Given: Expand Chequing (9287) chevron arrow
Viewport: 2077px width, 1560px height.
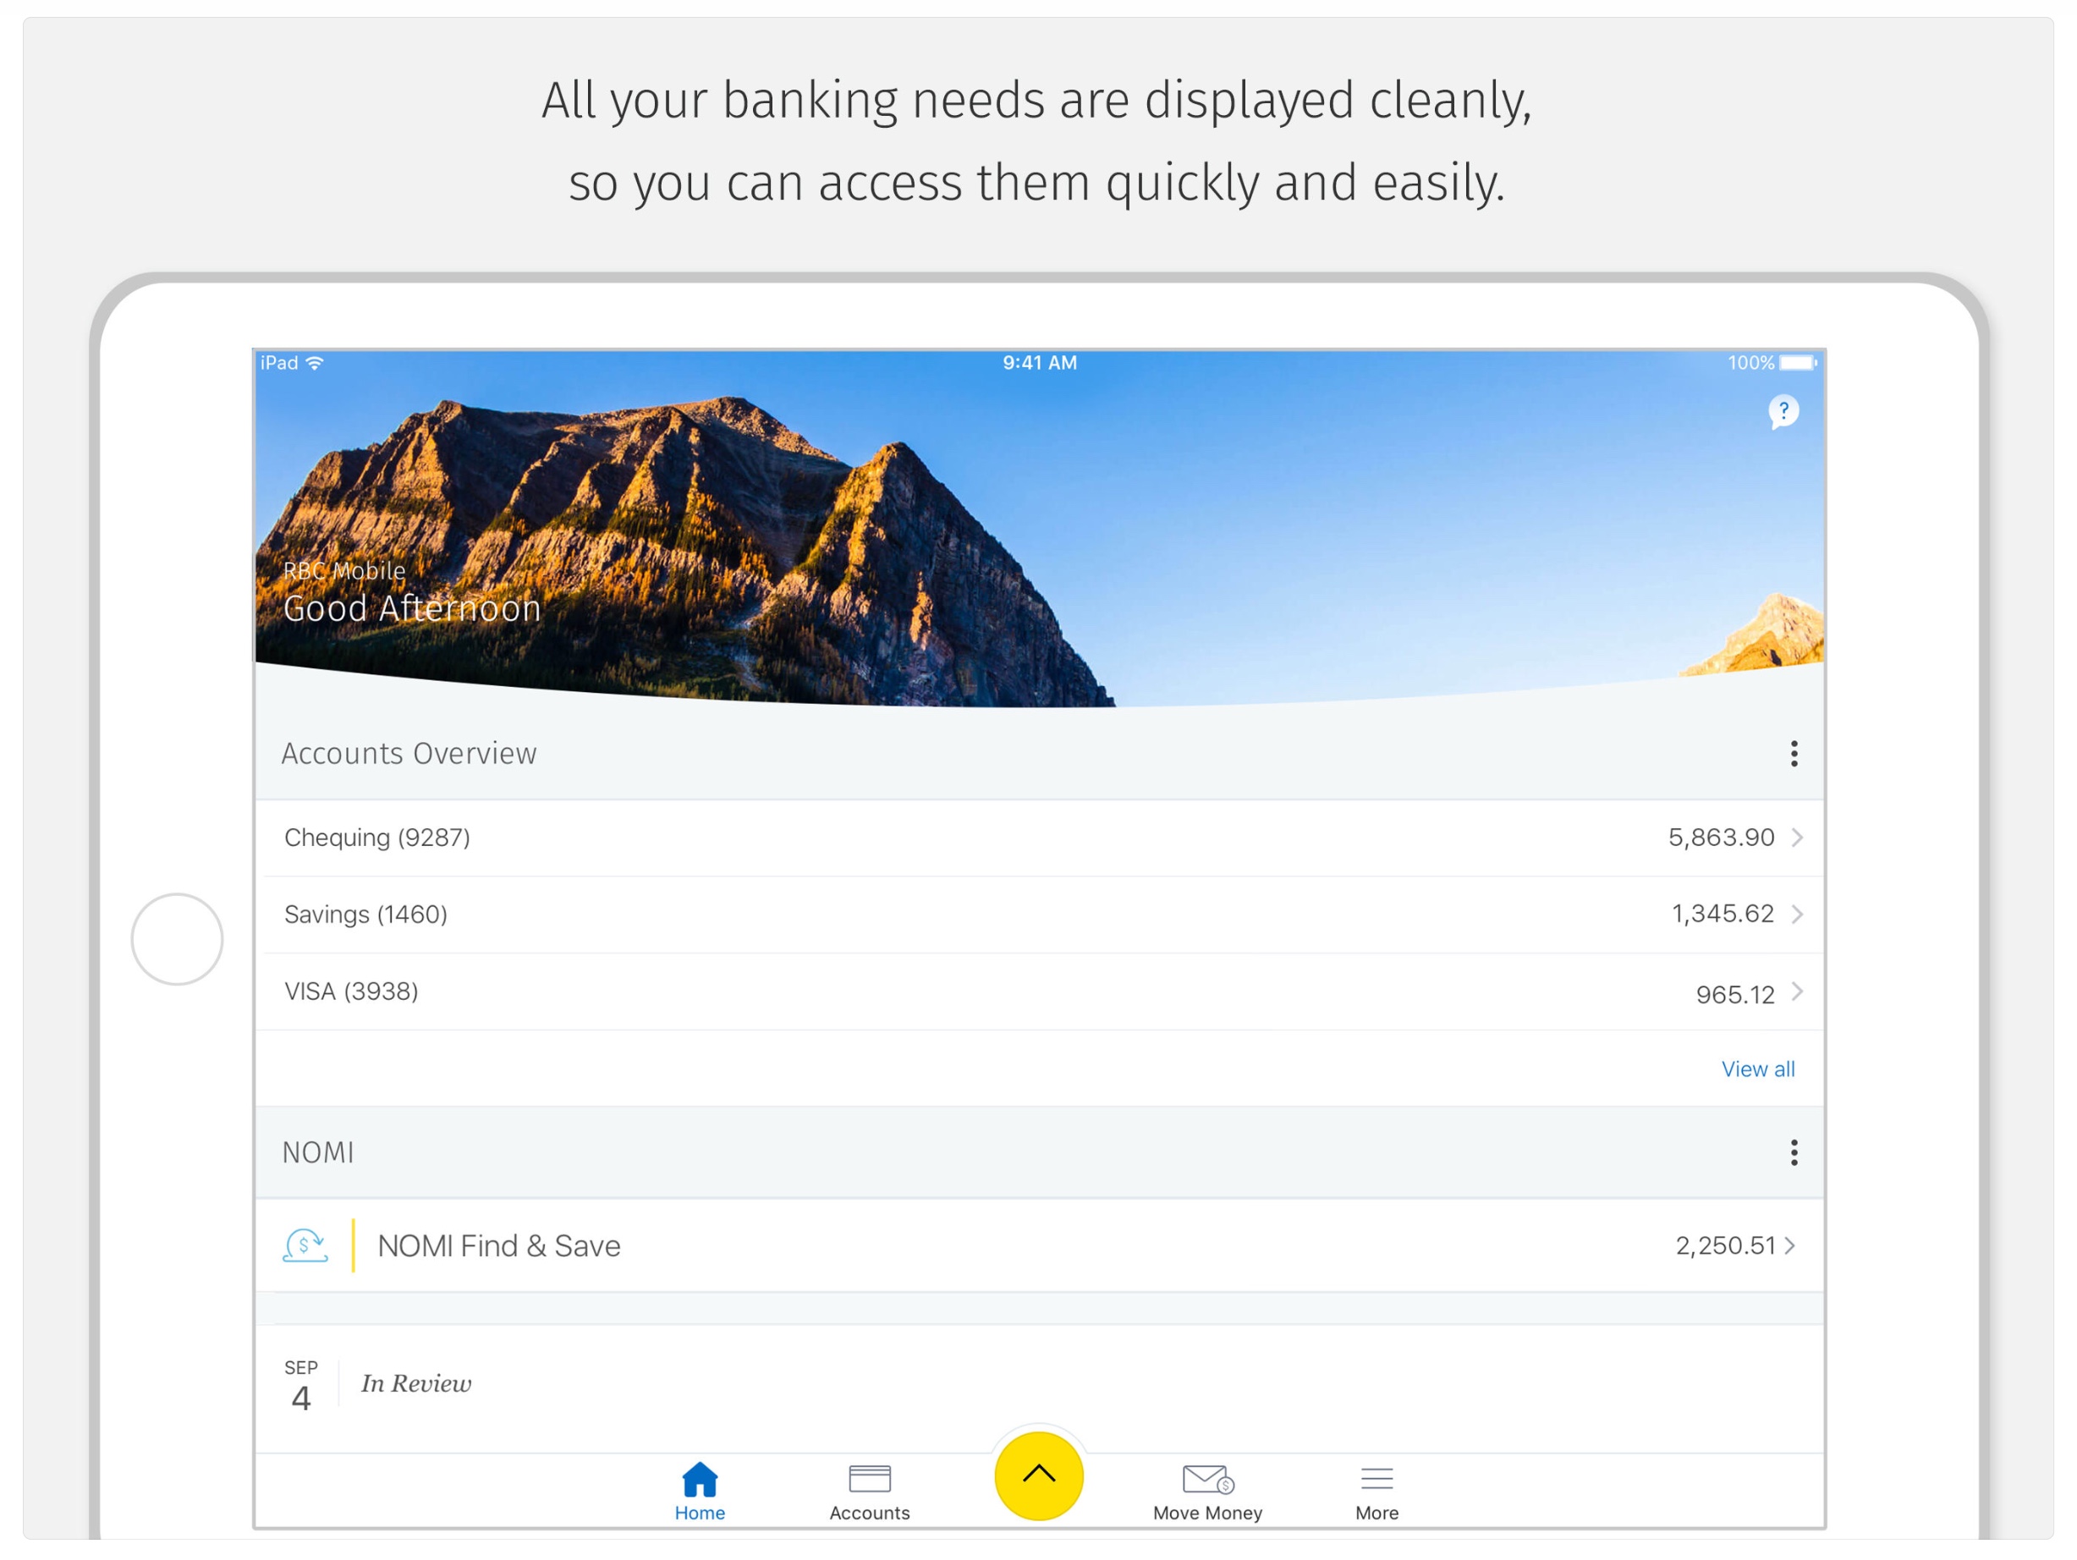Looking at the screenshot, I should pyautogui.click(x=1796, y=837).
